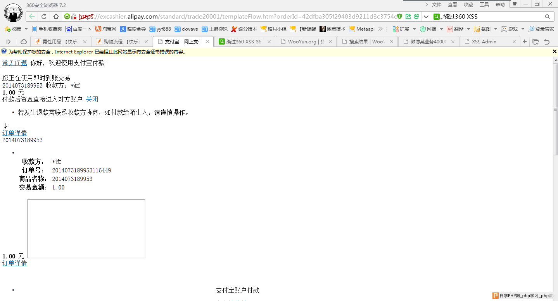Switch to 搜索结果 tab
This screenshot has width=558, height=301.
(x=367, y=42)
